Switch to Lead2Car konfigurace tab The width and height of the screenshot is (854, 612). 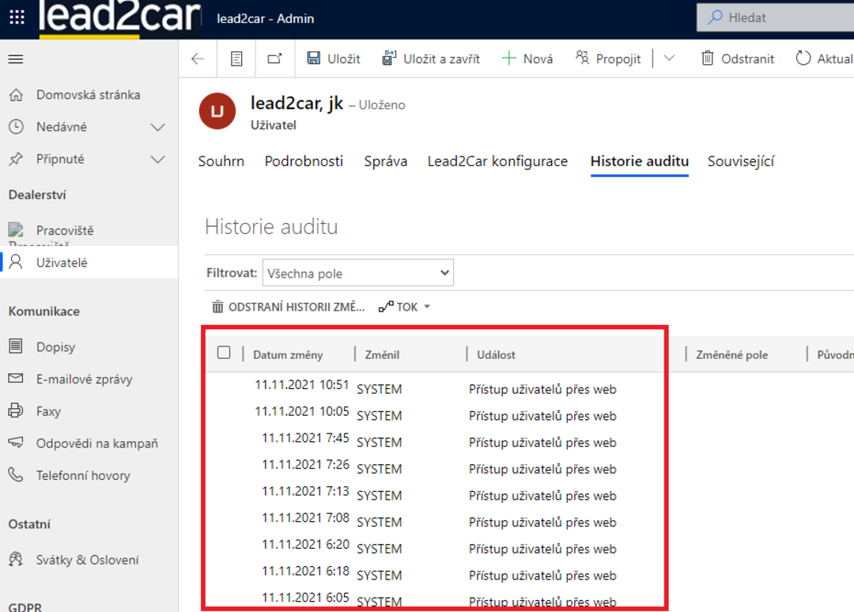click(497, 161)
